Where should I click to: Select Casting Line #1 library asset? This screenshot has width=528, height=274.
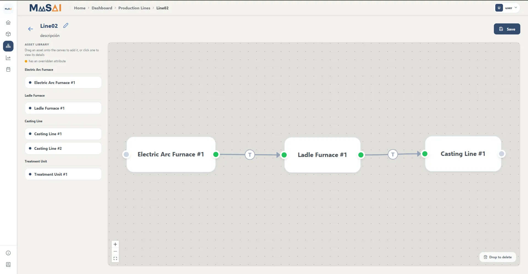tap(63, 134)
